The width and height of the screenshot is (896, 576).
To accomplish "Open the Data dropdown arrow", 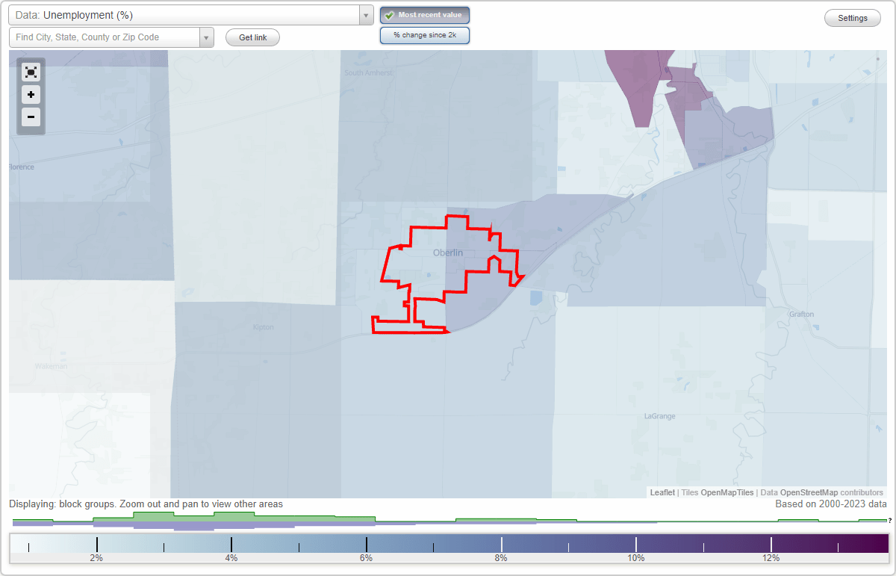I will click(x=366, y=15).
